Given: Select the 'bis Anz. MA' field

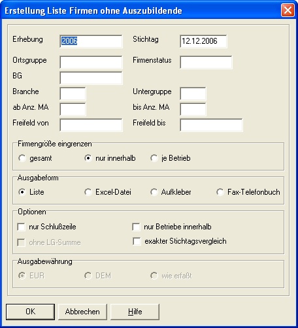Looking at the screenshot, I should (193, 109).
